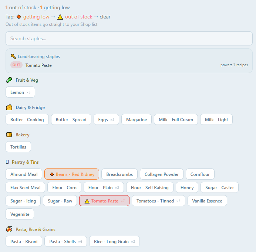Click the warning triangle on Tomato Paste chip
Screen dimensions: 256x252
tap(87, 201)
